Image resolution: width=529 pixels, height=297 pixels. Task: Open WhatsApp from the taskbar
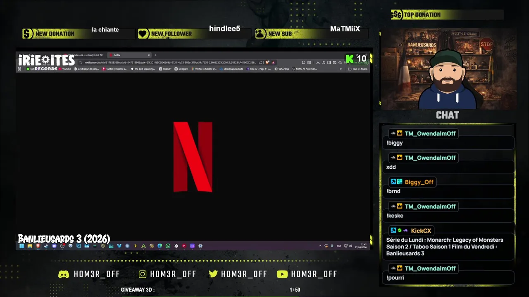coord(168,246)
